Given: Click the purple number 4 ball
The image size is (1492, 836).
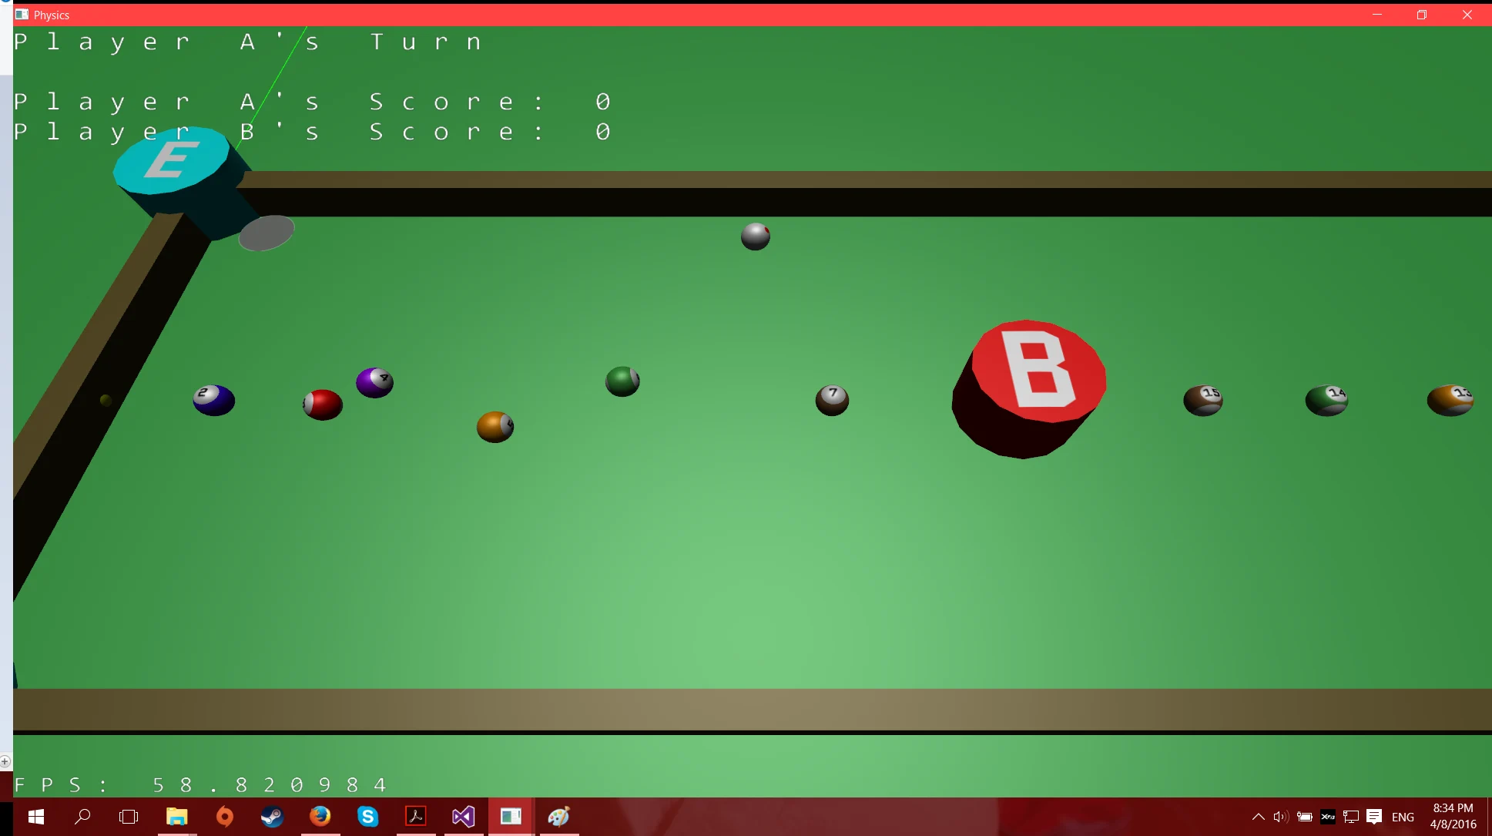Looking at the screenshot, I should point(374,382).
